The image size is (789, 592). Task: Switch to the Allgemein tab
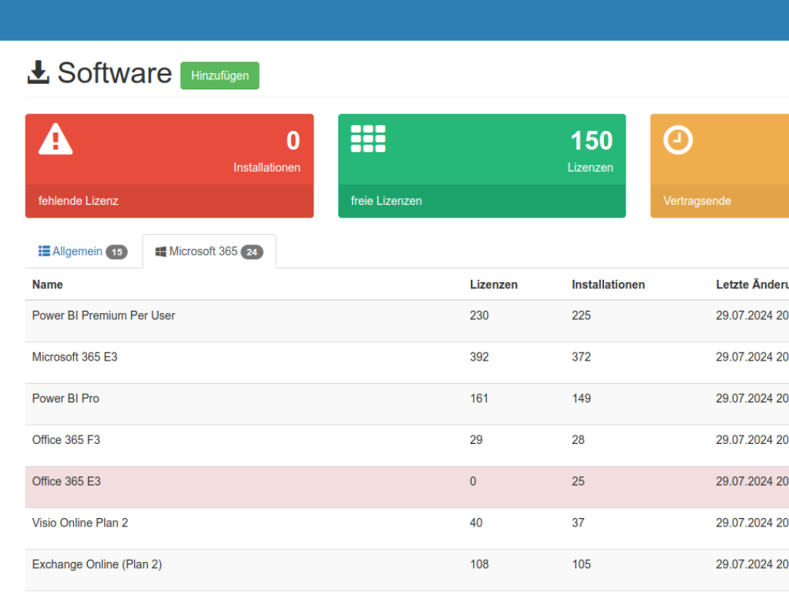[77, 251]
